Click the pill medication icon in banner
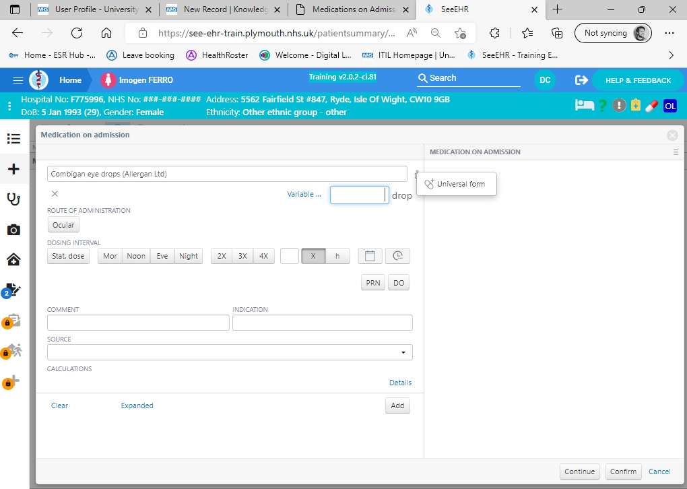 (x=651, y=106)
